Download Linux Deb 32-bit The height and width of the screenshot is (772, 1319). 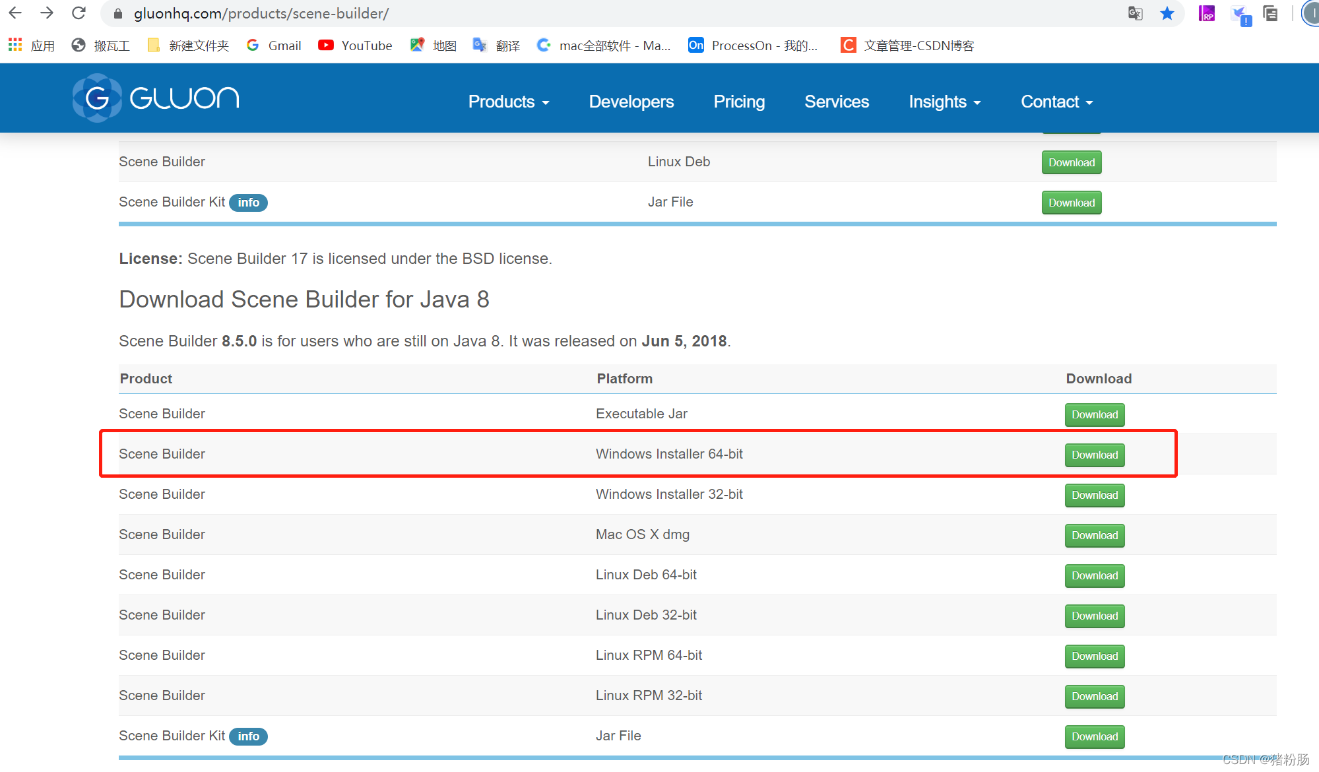tap(1095, 616)
